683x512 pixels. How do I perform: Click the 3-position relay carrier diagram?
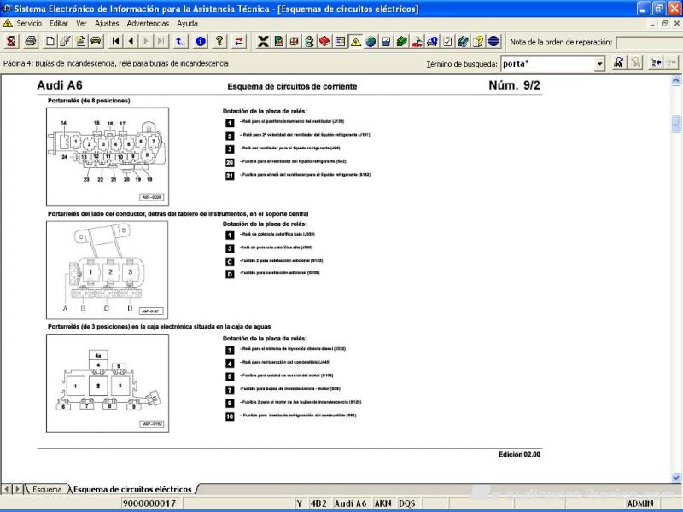point(108,383)
